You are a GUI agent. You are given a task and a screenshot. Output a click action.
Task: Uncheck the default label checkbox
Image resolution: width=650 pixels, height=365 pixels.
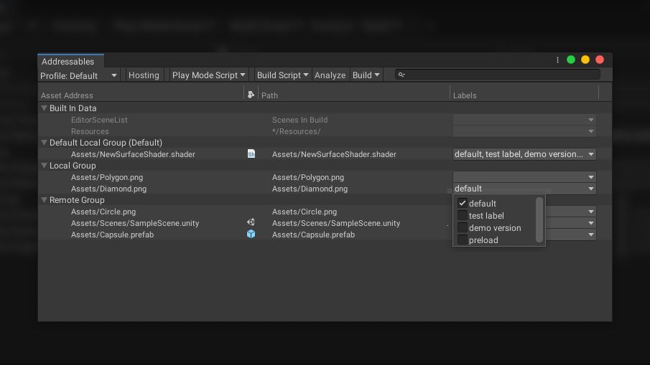(x=463, y=203)
